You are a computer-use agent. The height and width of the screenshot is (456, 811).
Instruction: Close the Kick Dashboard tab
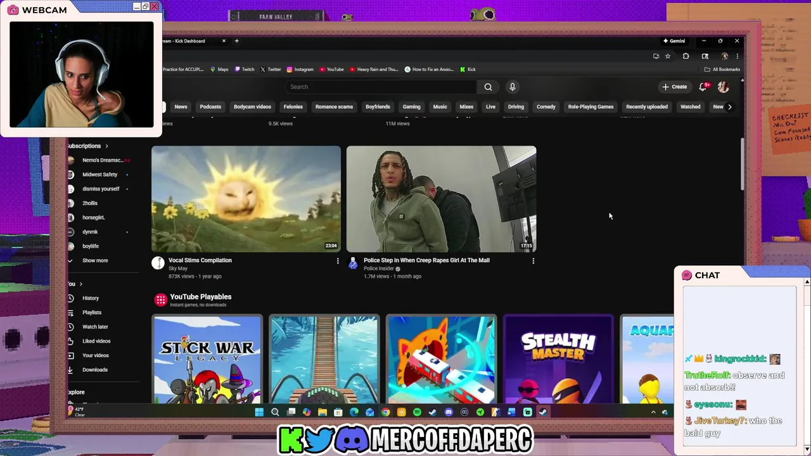(x=224, y=41)
